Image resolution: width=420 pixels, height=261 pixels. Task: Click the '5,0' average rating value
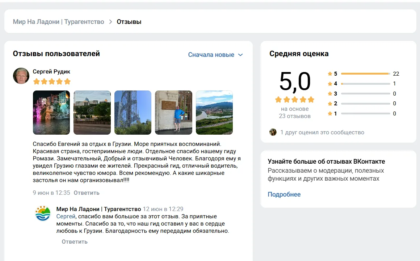click(x=295, y=81)
